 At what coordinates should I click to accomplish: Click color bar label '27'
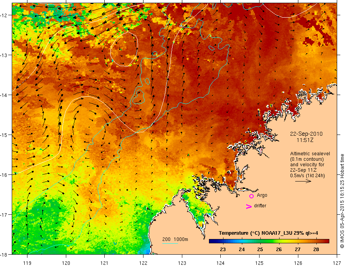pyautogui.click(x=298, y=249)
